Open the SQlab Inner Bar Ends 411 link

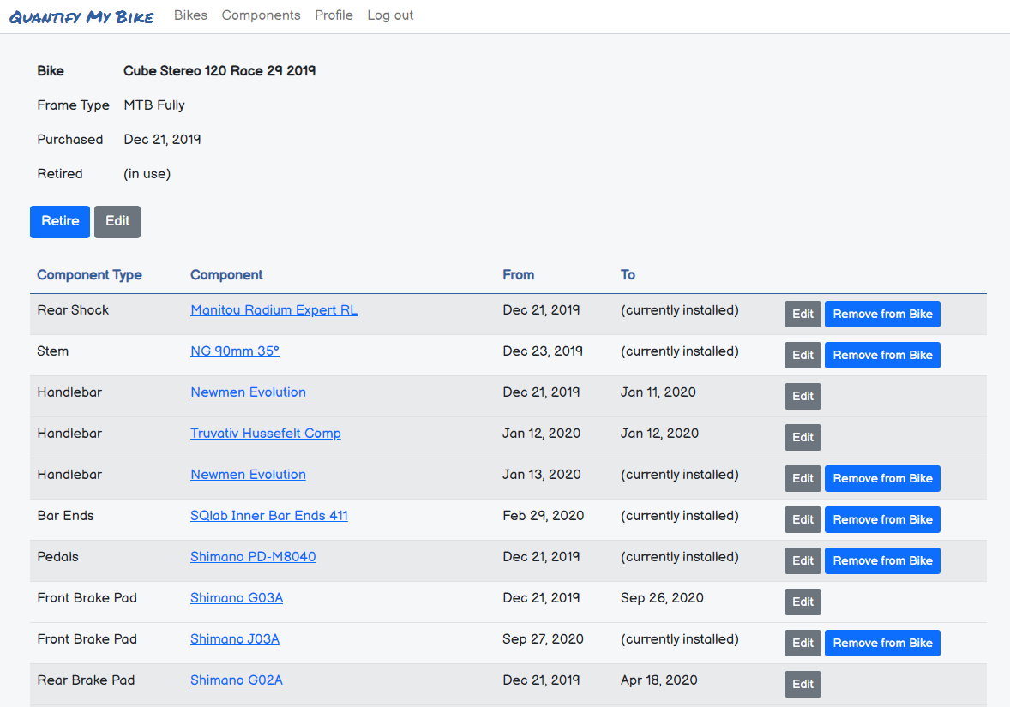268,516
